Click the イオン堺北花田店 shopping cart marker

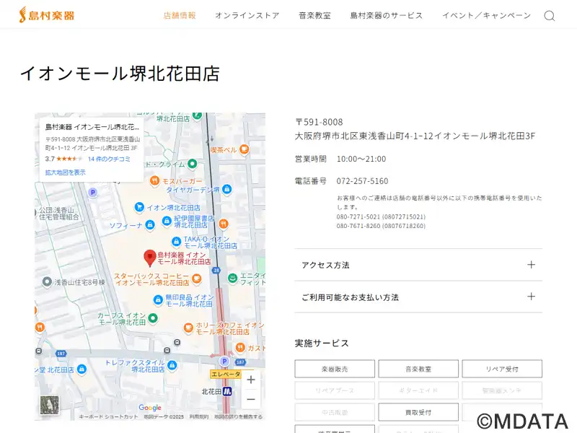coord(139,207)
